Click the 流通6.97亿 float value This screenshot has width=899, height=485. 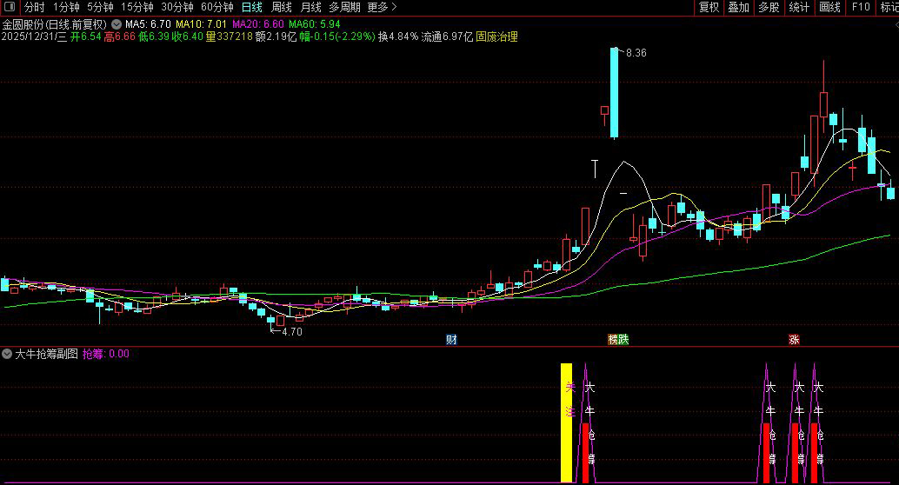(447, 37)
